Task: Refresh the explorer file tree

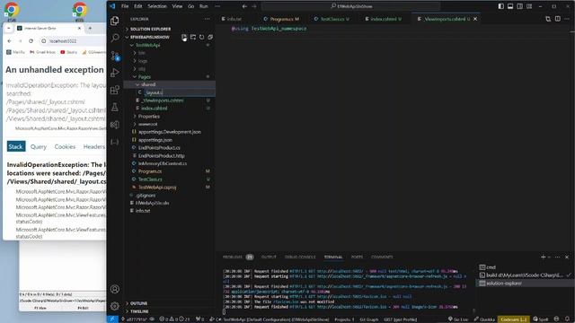Action: (201, 37)
